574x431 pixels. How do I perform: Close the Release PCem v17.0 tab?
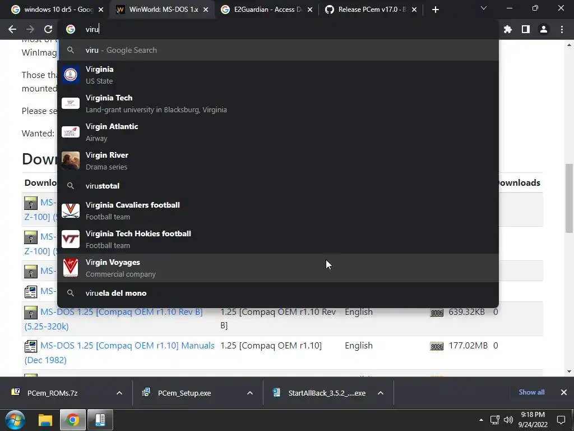[x=414, y=10]
